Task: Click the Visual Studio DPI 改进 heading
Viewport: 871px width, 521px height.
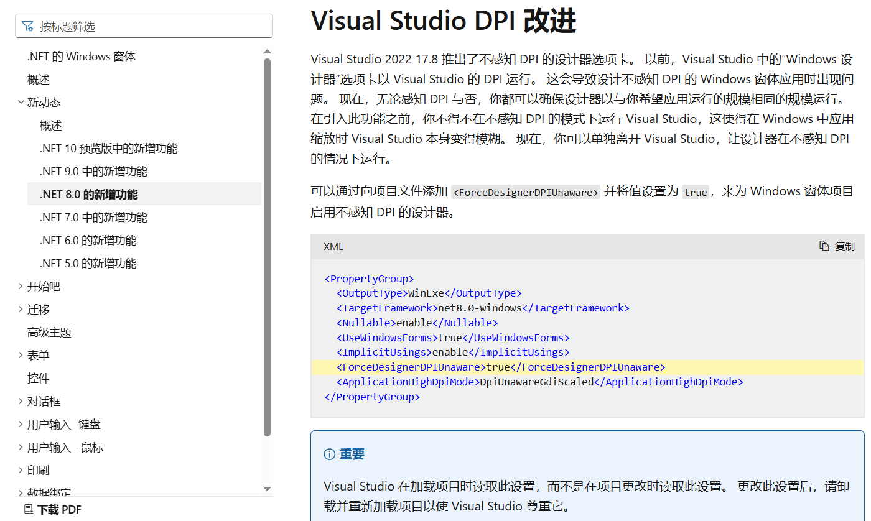Action: click(x=443, y=21)
